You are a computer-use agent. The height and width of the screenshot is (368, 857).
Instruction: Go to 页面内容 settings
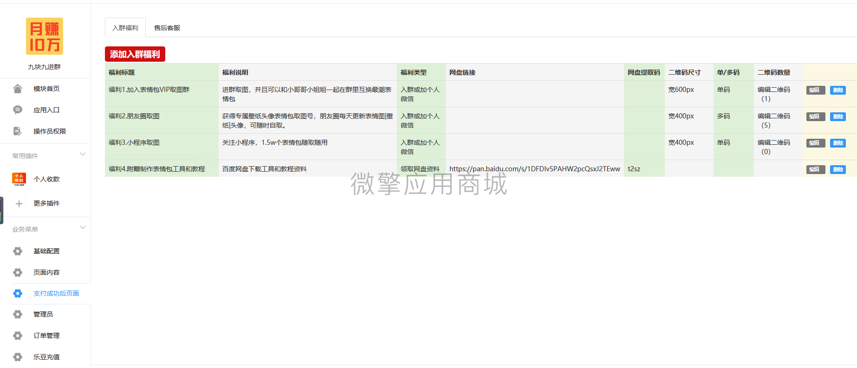46,272
